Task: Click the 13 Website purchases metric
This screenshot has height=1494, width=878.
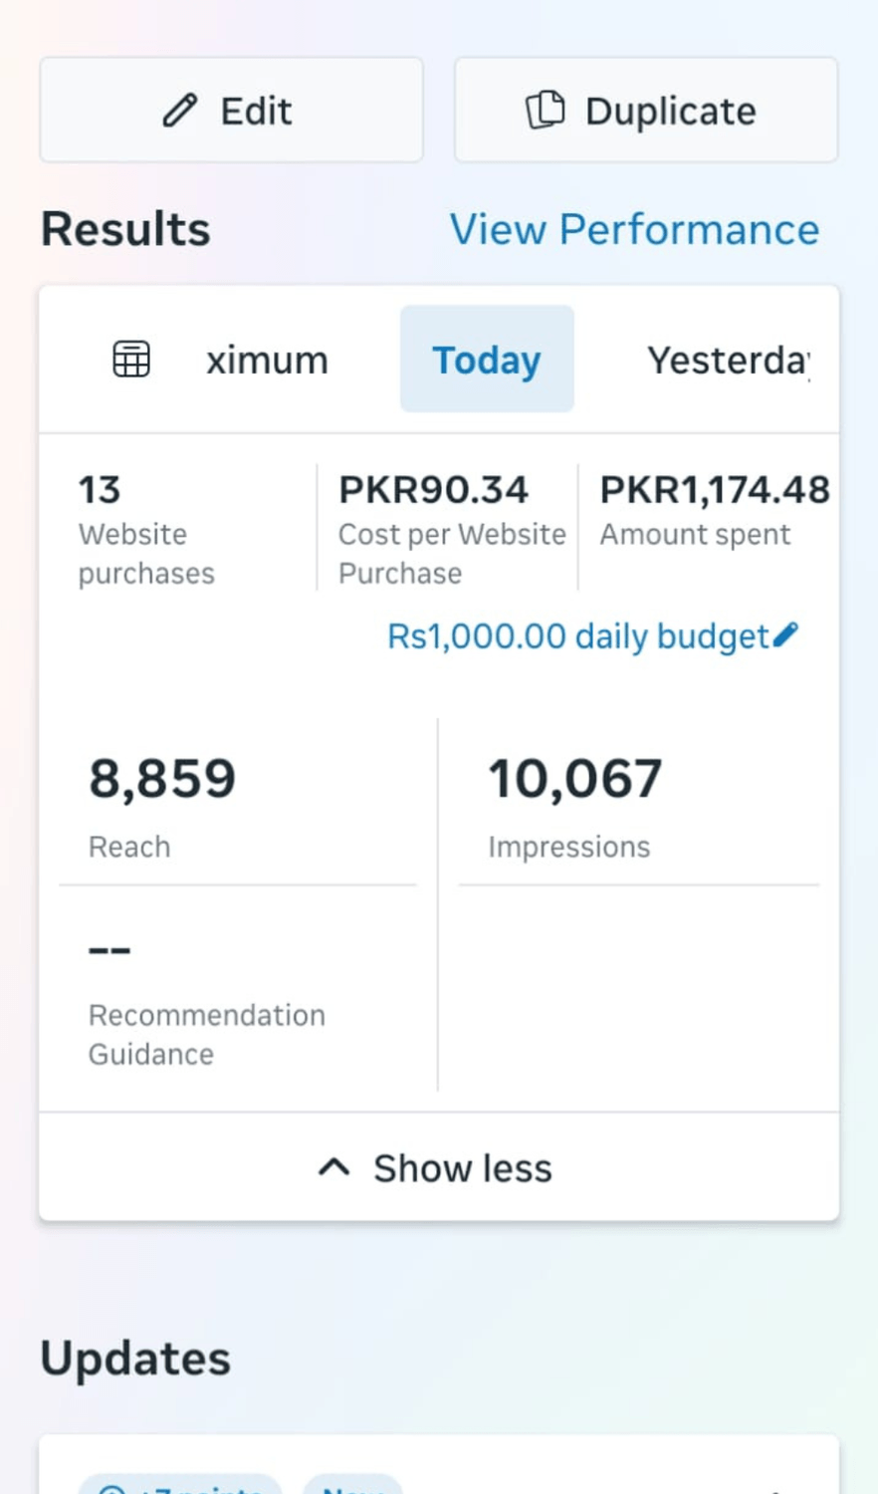Action: click(146, 529)
